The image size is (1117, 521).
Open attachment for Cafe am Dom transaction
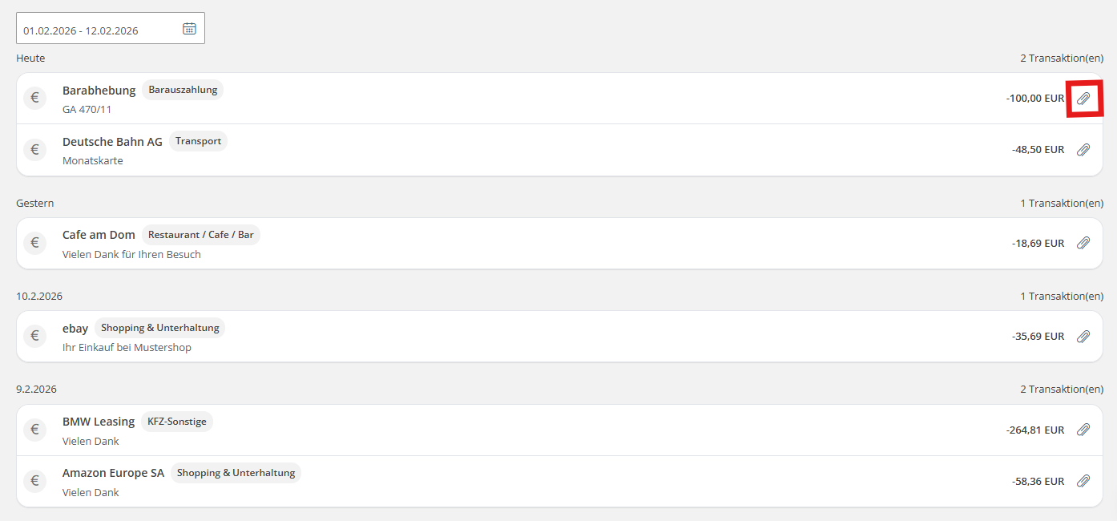pyautogui.click(x=1083, y=243)
